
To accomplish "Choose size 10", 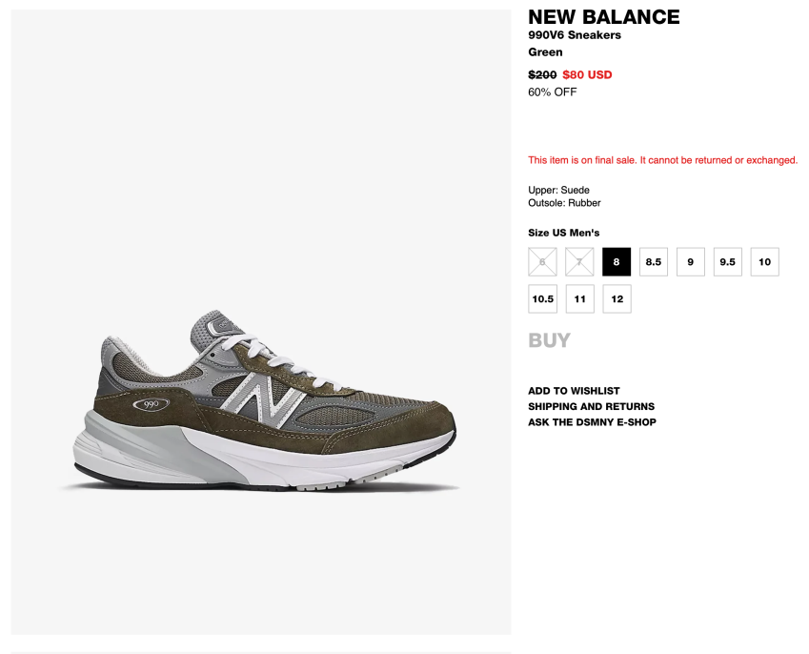I will pyautogui.click(x=765, y=262).
